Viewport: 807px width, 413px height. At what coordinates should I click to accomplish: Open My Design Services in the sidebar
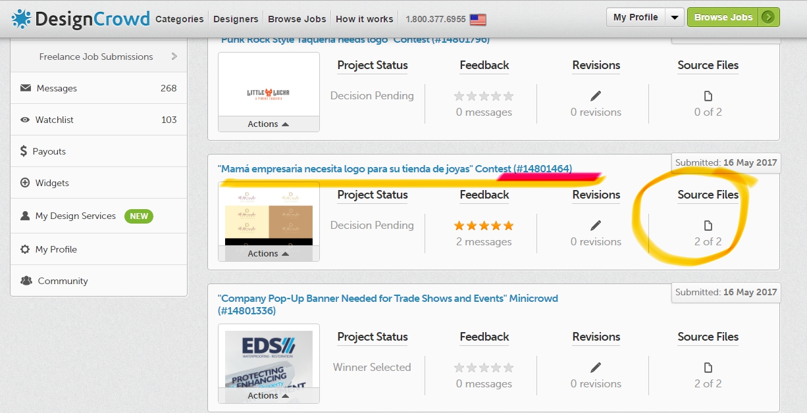(99, 216)
